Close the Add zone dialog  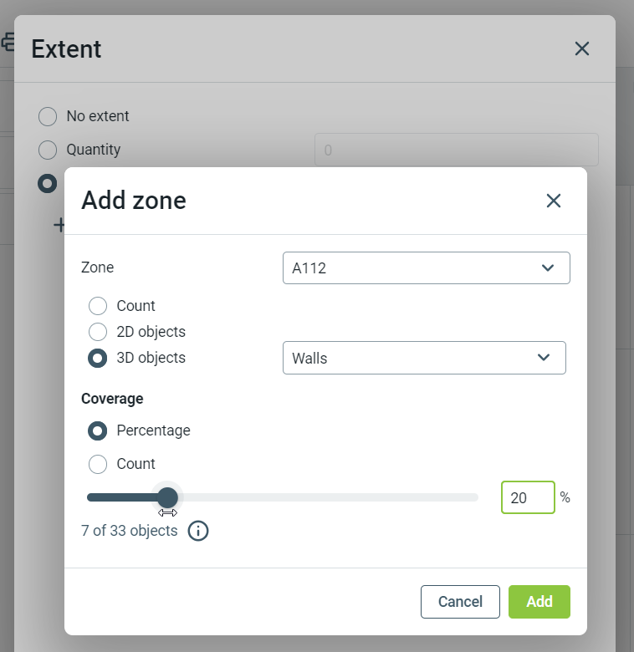point(553,201)
